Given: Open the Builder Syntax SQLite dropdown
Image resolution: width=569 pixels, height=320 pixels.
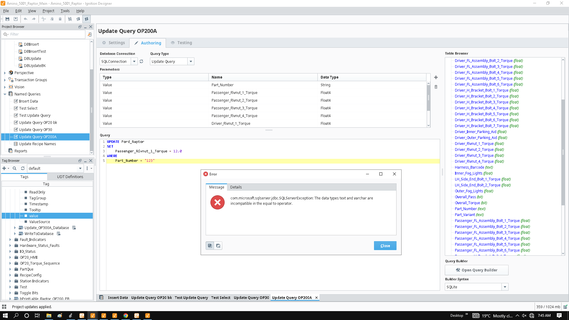Looking at the screenshot, I should [505, 287].
